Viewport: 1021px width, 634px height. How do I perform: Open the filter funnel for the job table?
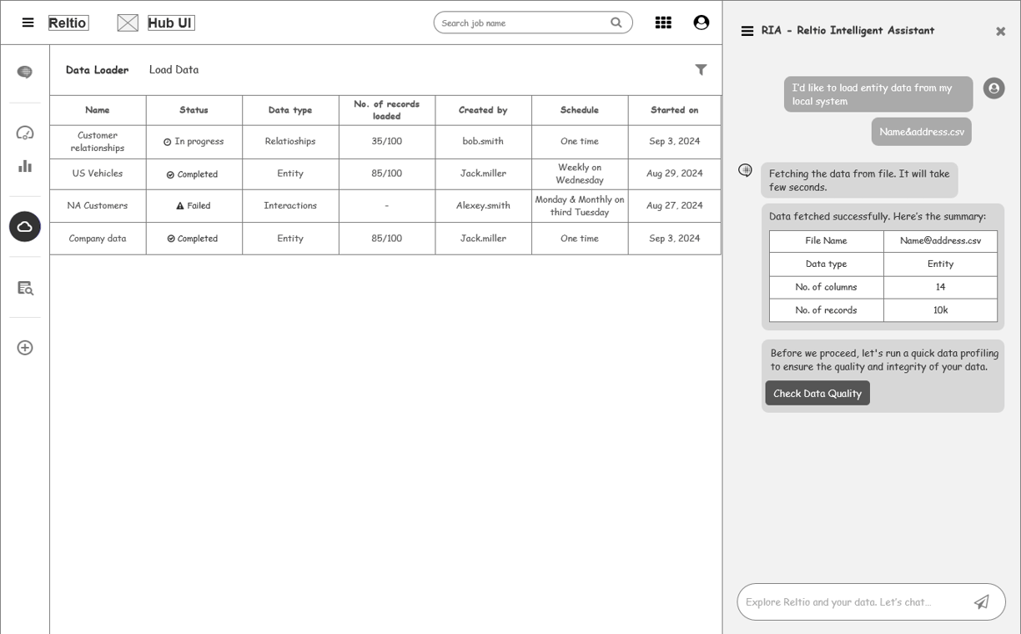point(702,70)
